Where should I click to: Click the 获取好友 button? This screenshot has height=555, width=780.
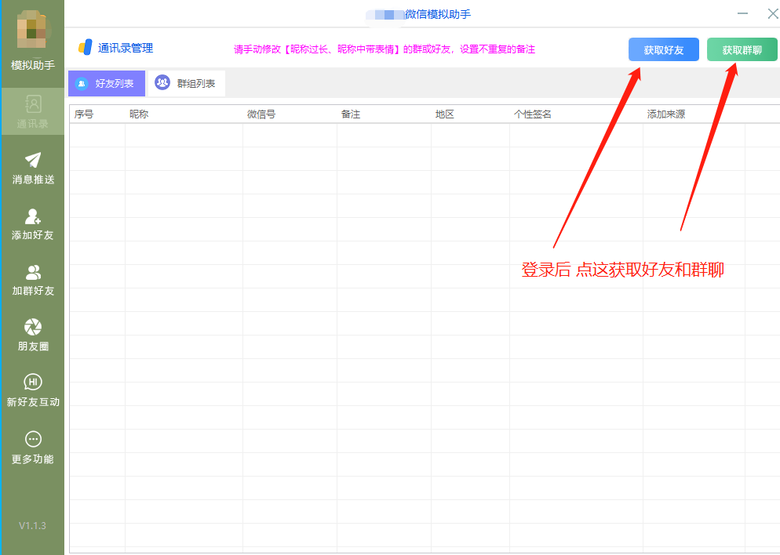[x=664, y=49]
